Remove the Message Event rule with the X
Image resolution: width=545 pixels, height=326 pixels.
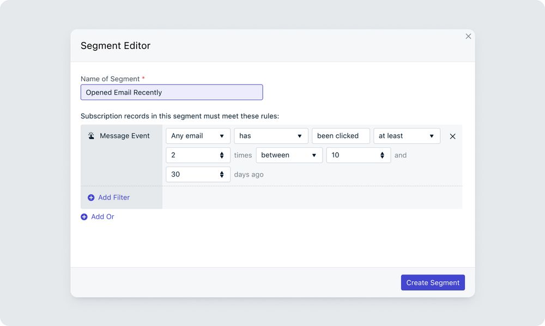452,136
